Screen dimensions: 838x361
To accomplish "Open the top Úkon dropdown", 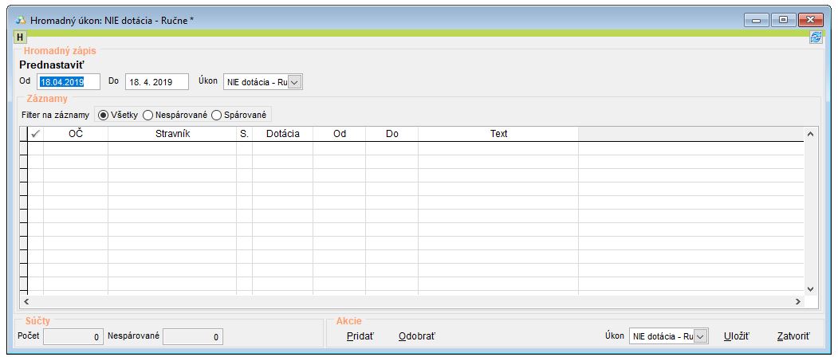I will click(x=294, y=81).
